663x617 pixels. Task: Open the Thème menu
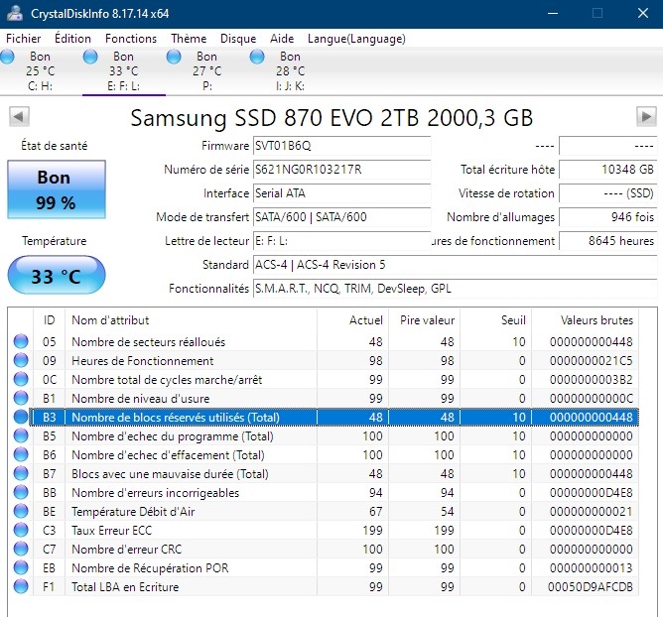click(189, 39)
